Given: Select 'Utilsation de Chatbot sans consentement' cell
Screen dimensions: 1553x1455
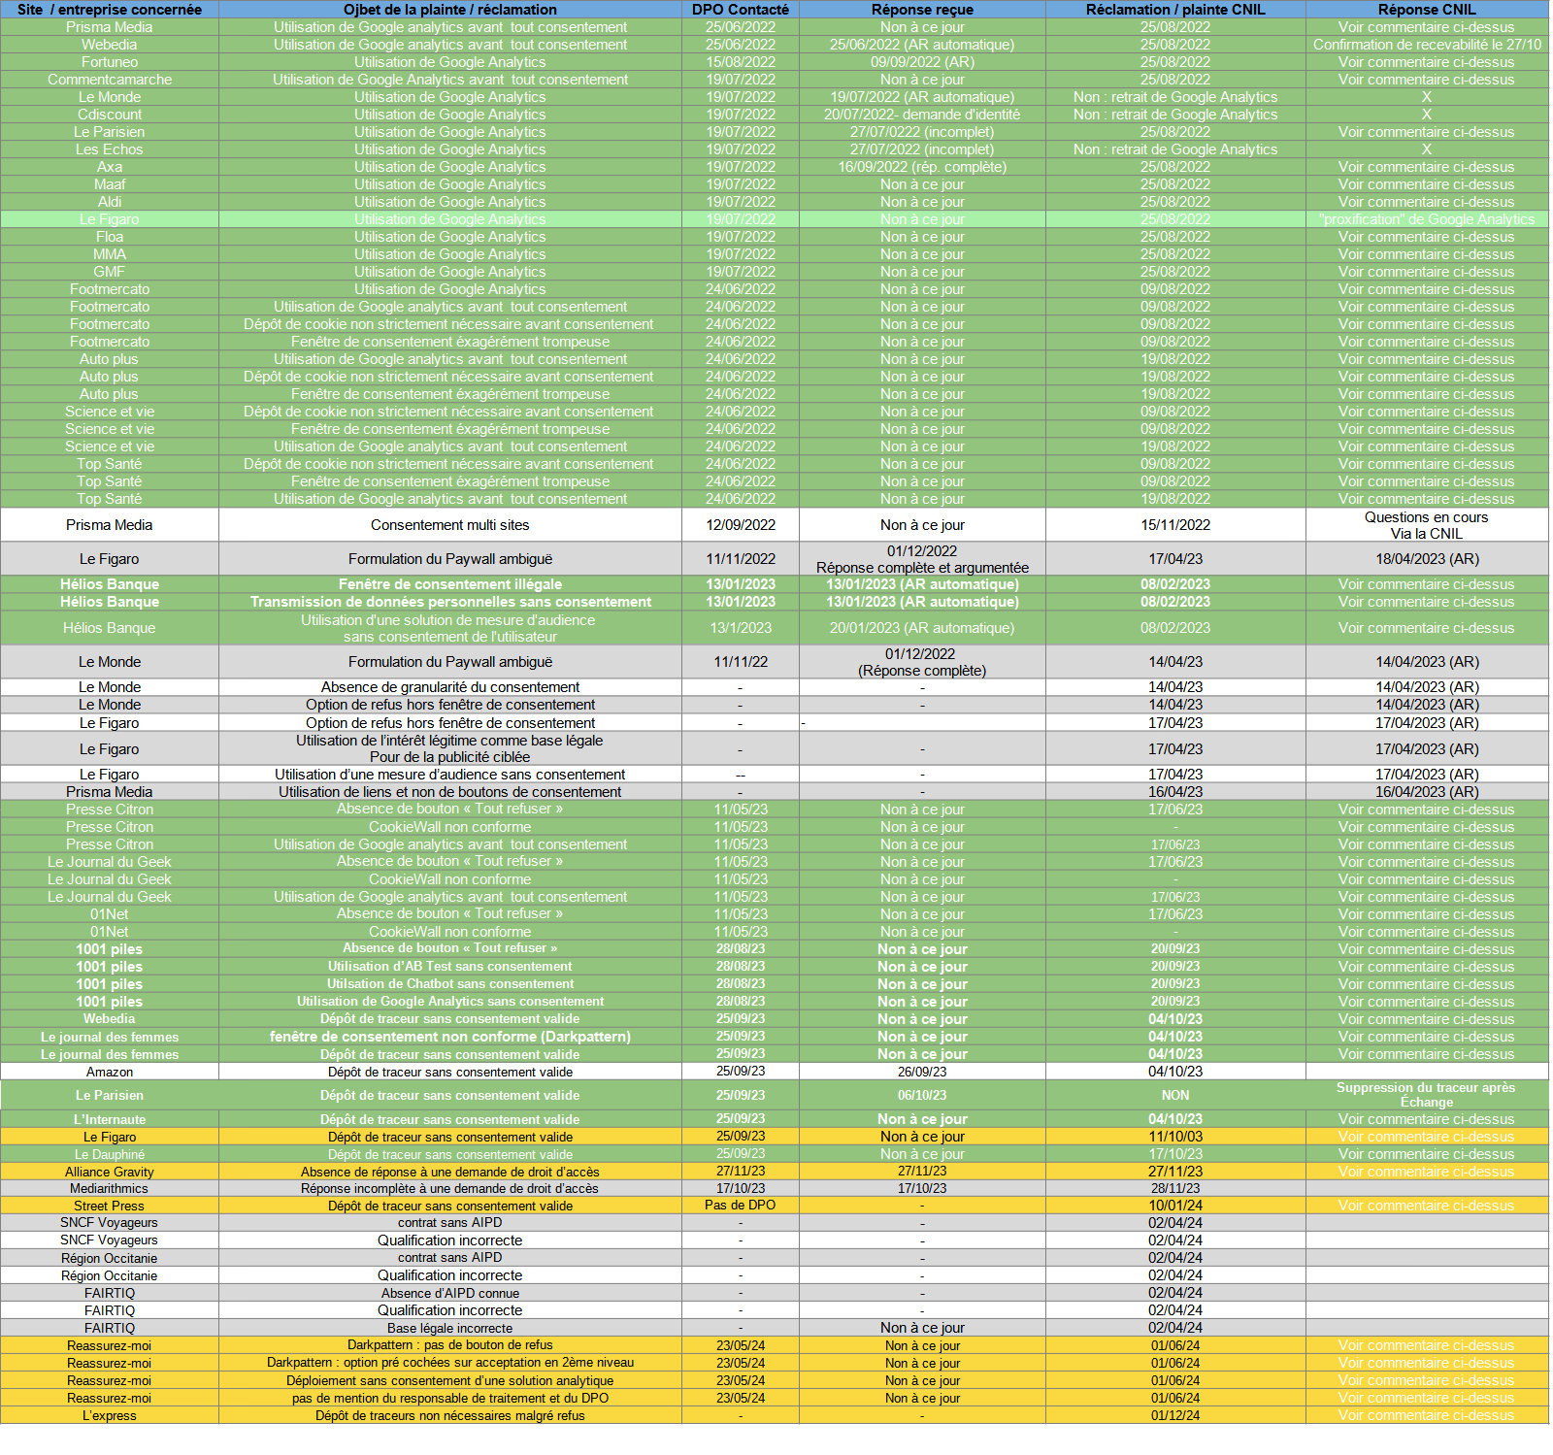Looking at the screenshot, I should [450, 984].
